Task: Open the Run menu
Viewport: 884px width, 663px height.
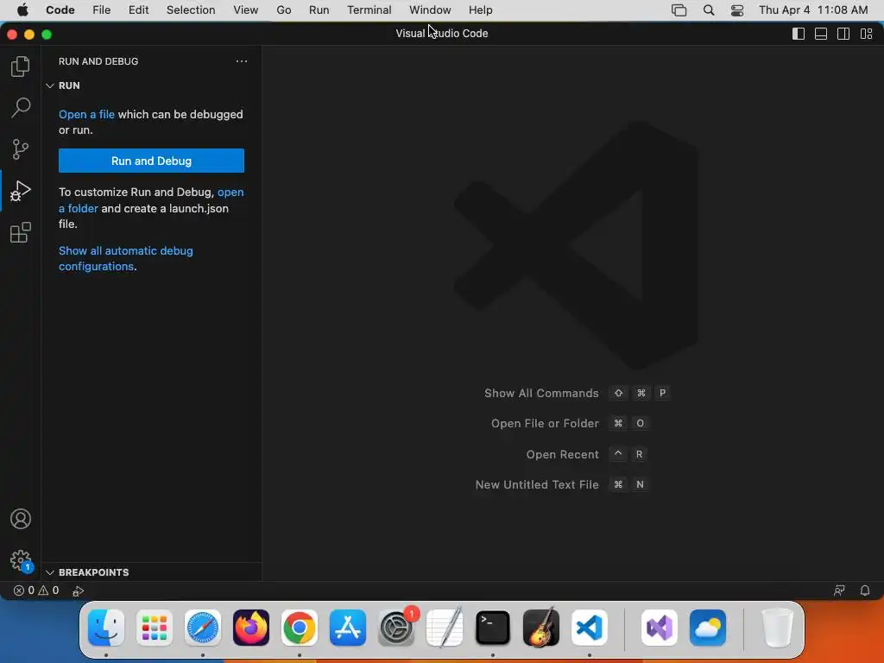Action: click(x=319, y=10)
